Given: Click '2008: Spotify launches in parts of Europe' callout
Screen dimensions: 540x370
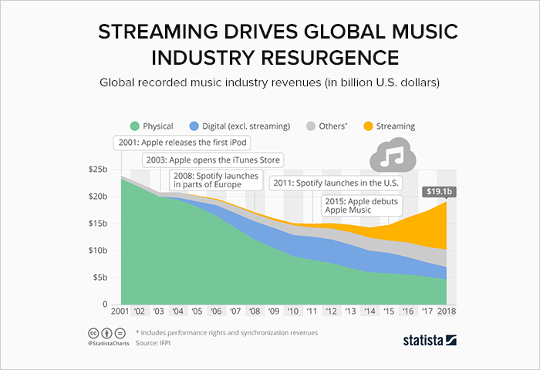Looking at the screenshot, I should [216, 180].
